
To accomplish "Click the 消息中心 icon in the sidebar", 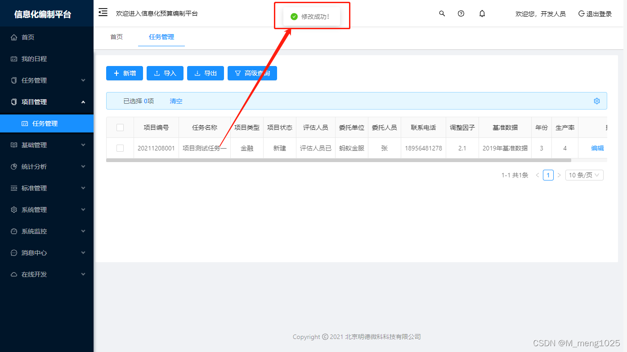I will (x=13, y=252).
